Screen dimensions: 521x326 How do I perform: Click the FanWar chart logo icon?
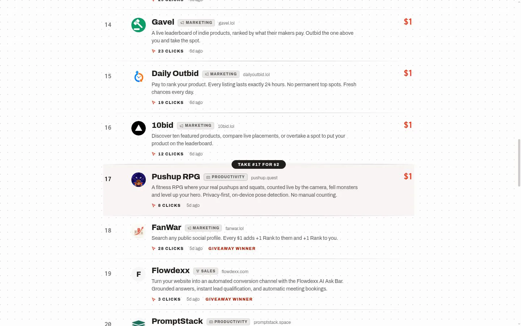coord(139,231)
